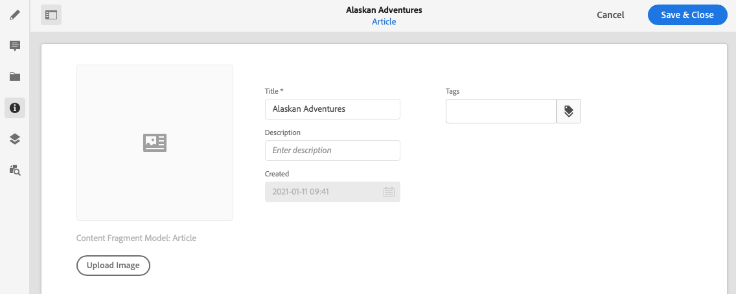
Task: Click the calendar icon in Created field
Action: 389,192
